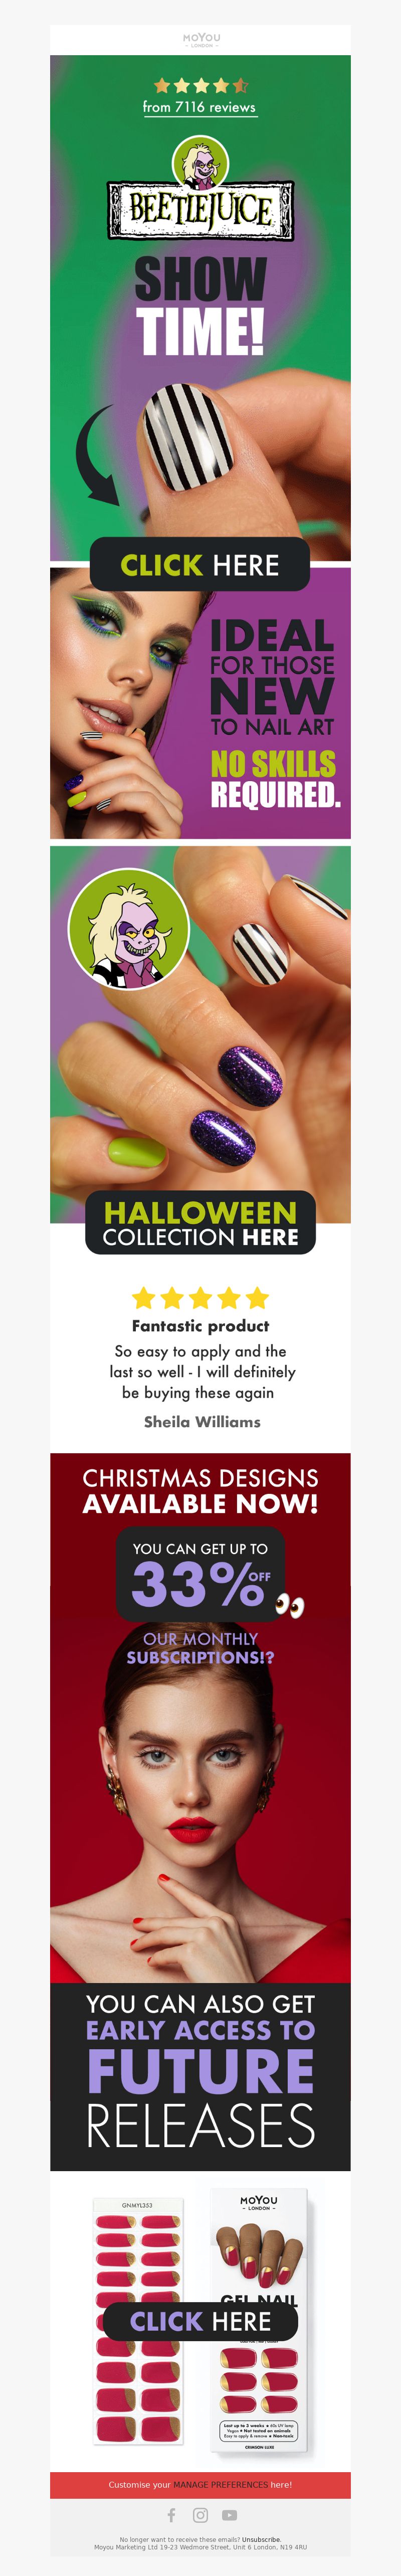Image resolution: width=401 pixels, height=2576 pixels.
Task: Click the five yellow review stars
Action: 200,1298
